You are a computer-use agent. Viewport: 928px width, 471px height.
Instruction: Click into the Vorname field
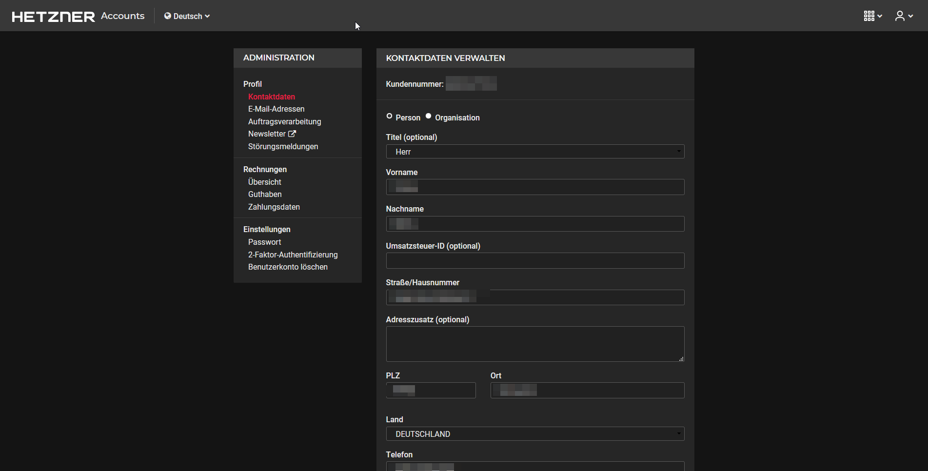(535, 187)
